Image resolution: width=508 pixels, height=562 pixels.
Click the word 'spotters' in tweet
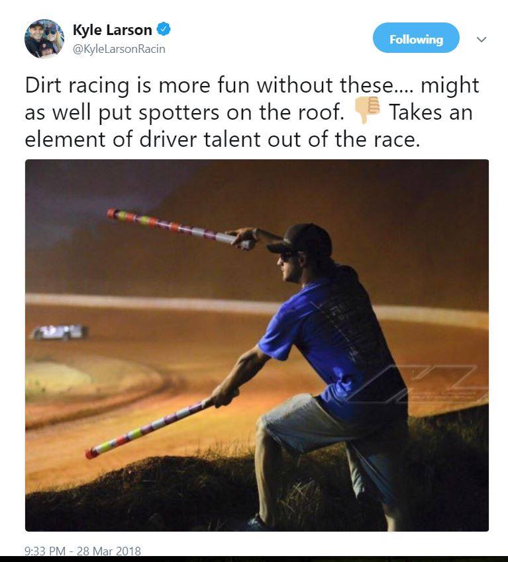click(179, 113)
